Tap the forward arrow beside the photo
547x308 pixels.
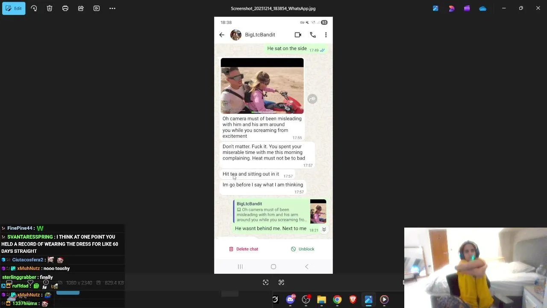coord(312,99)
